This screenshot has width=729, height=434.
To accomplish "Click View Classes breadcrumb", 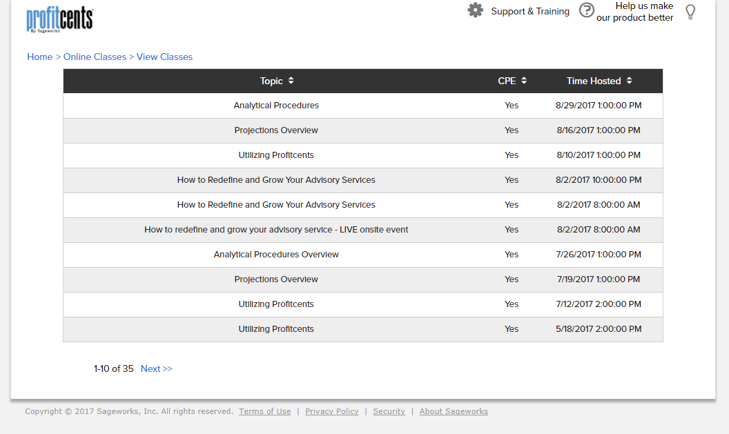I will (x=164, y=57).
